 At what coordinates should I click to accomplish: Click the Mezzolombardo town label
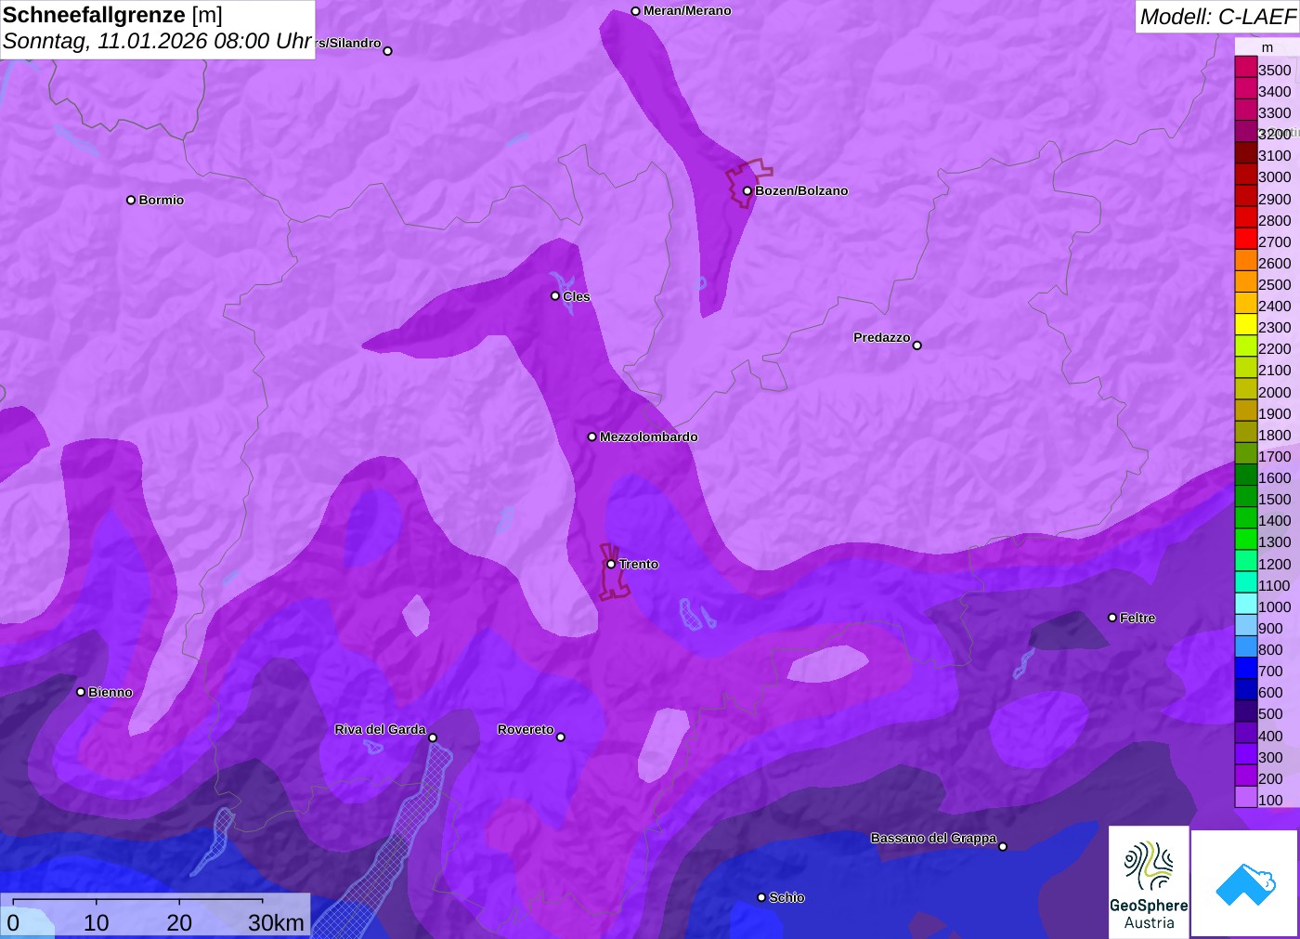point(648,437)
